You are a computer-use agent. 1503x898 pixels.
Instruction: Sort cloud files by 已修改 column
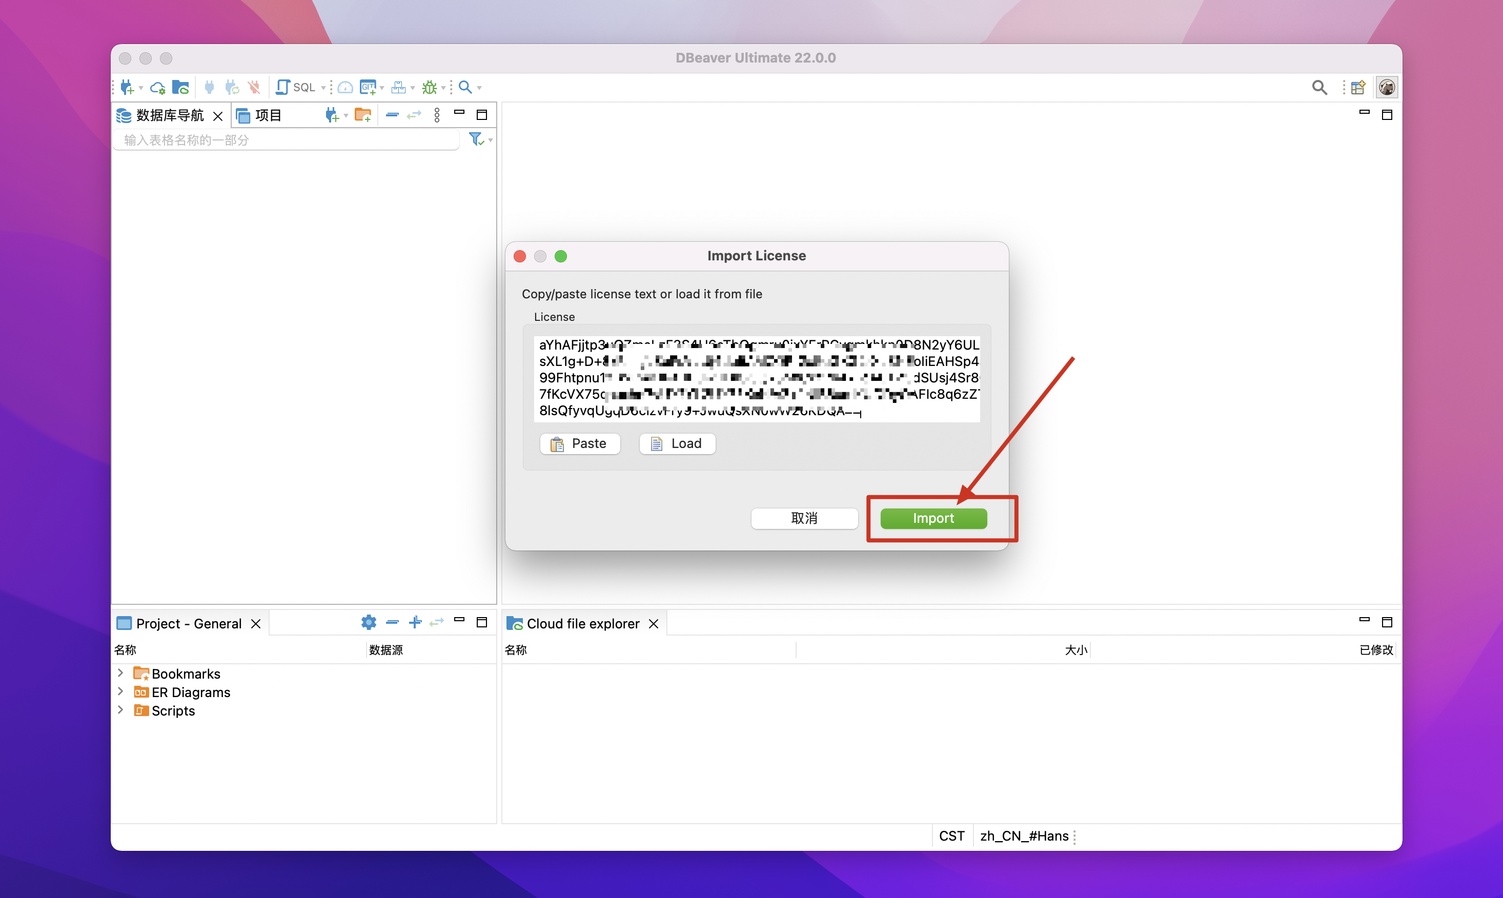coord(1376,650)
